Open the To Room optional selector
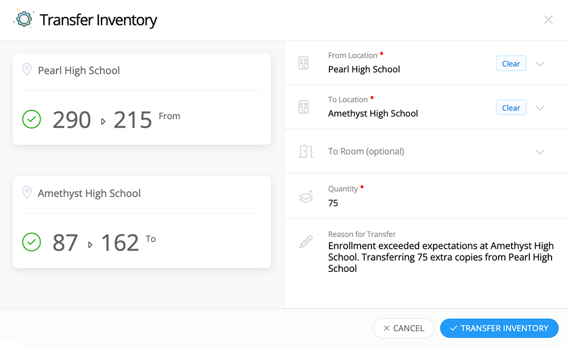Image resolution: width=568 pixels, height=348 pixels. click(x=540, y=152)
